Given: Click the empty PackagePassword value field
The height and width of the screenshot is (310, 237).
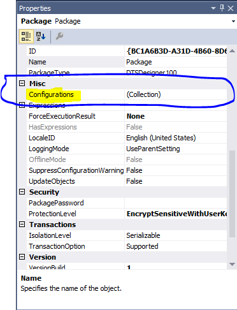Looking at the screenshot, I should tap(176, 203).
